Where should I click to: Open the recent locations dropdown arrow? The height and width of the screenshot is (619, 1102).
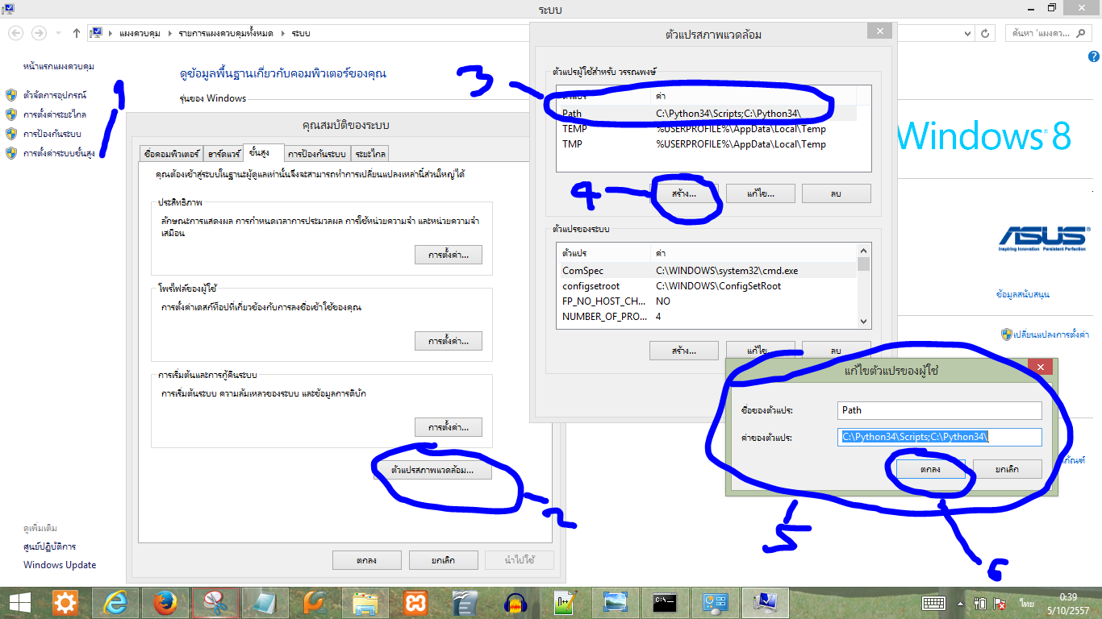tap(59, 33)
